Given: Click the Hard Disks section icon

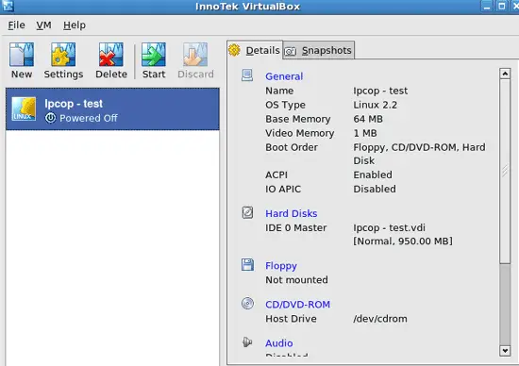Looking at the screenshot, I should (247, 212).
